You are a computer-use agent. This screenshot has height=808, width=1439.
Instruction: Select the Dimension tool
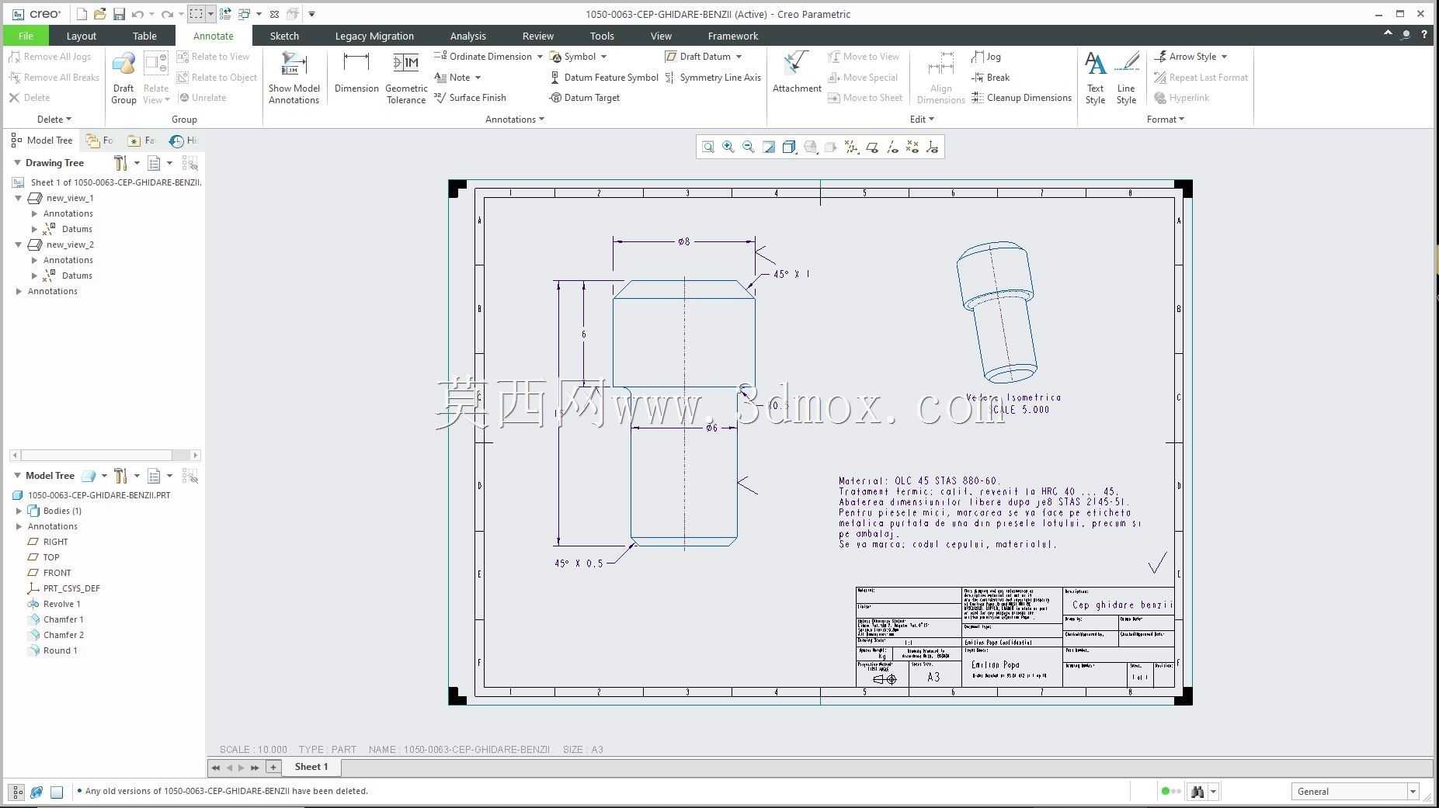click(356, 72)
